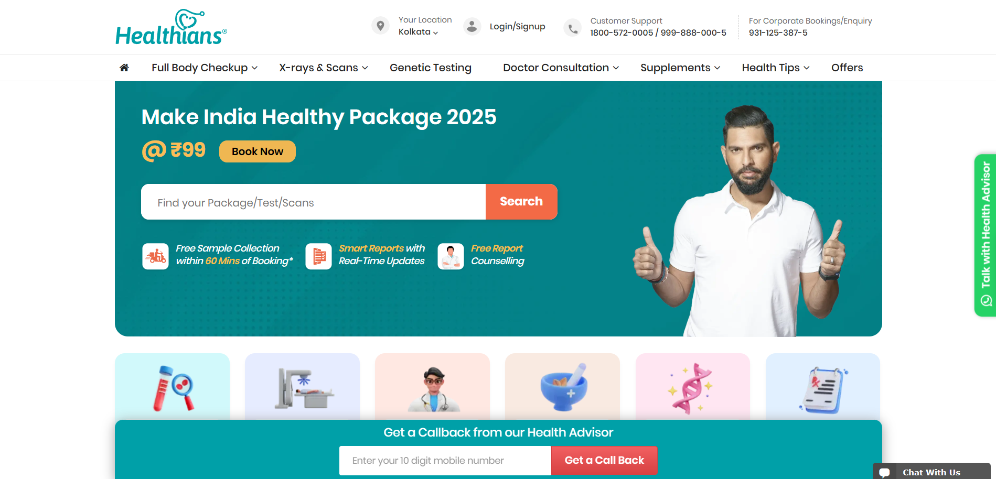996x479 pixels.
Task: Click the Book Now button
Action: [258, 151]
